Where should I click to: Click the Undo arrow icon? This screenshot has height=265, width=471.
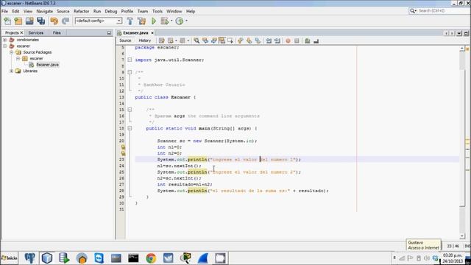point(54,21)
